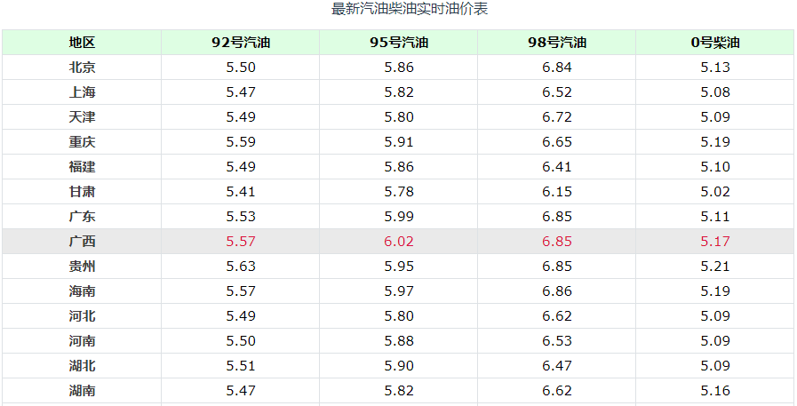The width and height of the screenshot is (797, 406).
Task: Click the 贵州 region name
Action: tap(82, 267)
